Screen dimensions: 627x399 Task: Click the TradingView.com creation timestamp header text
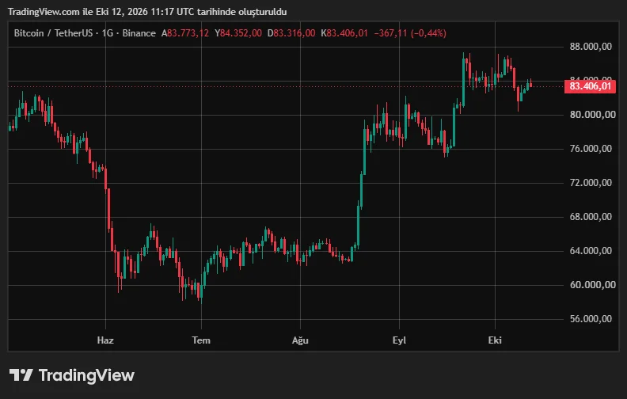[147, 12]
